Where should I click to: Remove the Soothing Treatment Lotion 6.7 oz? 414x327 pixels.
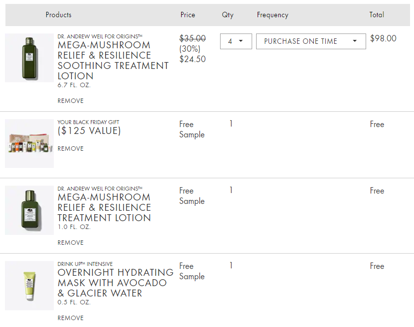71,100
